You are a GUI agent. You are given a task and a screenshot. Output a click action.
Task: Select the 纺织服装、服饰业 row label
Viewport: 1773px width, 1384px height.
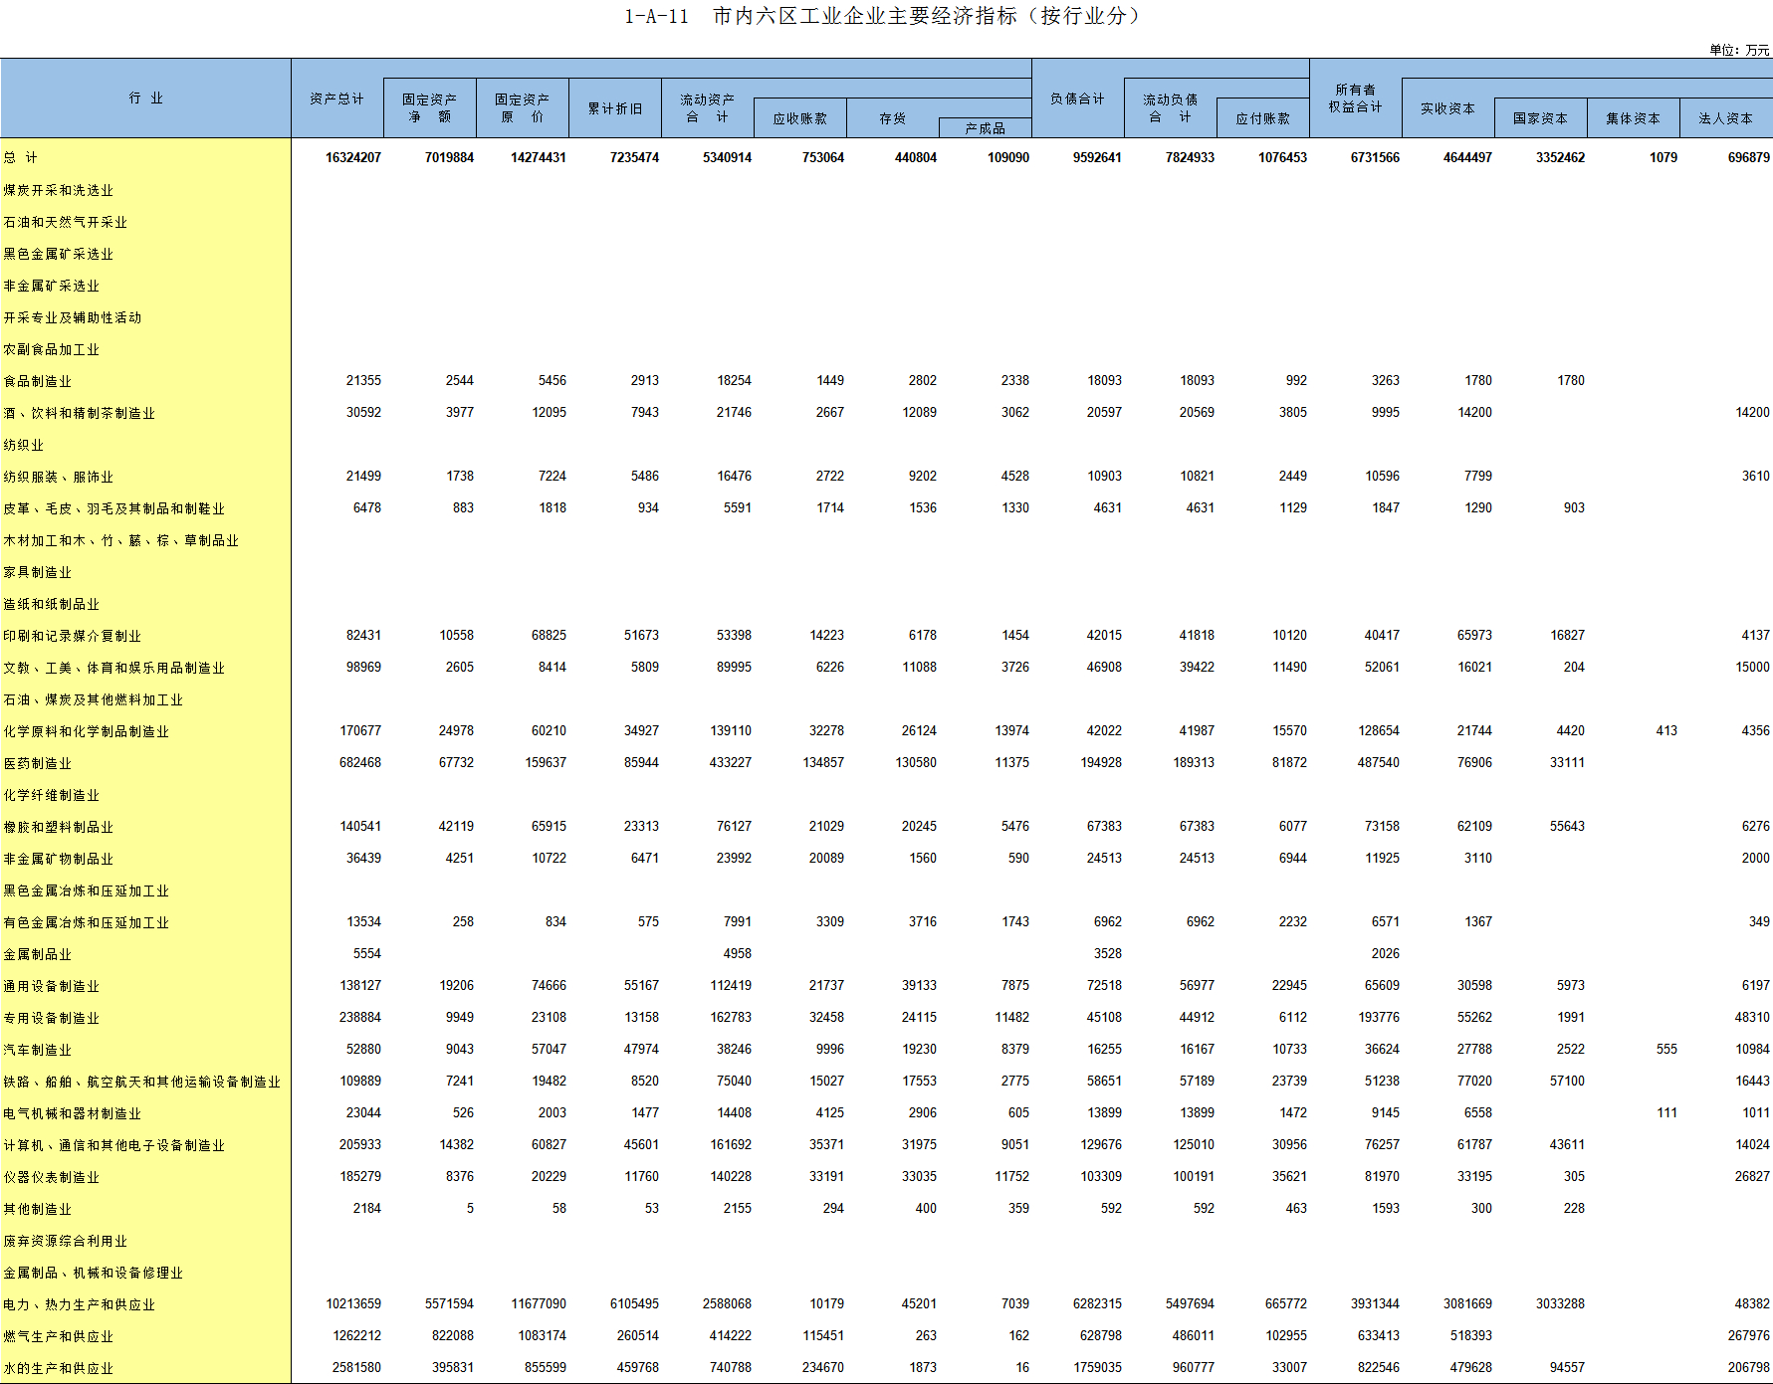(x=58, y=477)
